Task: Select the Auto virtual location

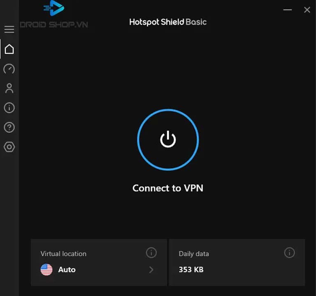Action: click(x=67, y=270)
